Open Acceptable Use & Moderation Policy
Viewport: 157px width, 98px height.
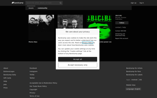pyautogui.click(x=43, y=83)
